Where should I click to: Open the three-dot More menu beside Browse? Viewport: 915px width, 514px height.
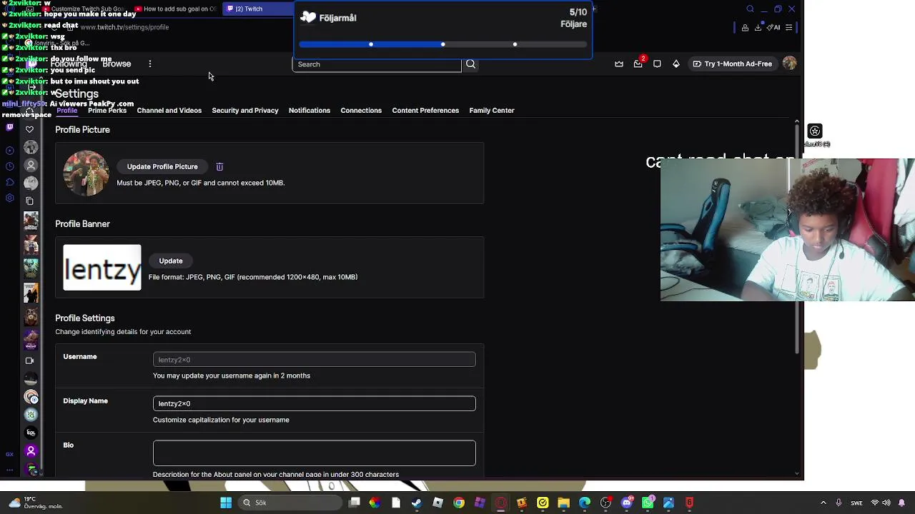(150, 64)
